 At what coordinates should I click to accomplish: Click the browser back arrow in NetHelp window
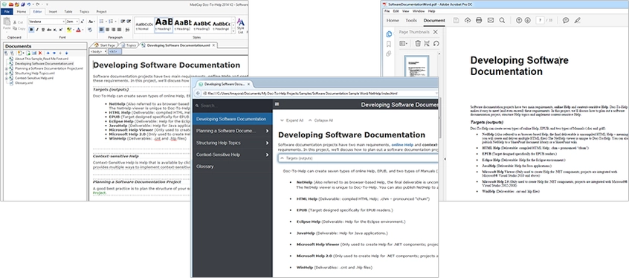197,93
